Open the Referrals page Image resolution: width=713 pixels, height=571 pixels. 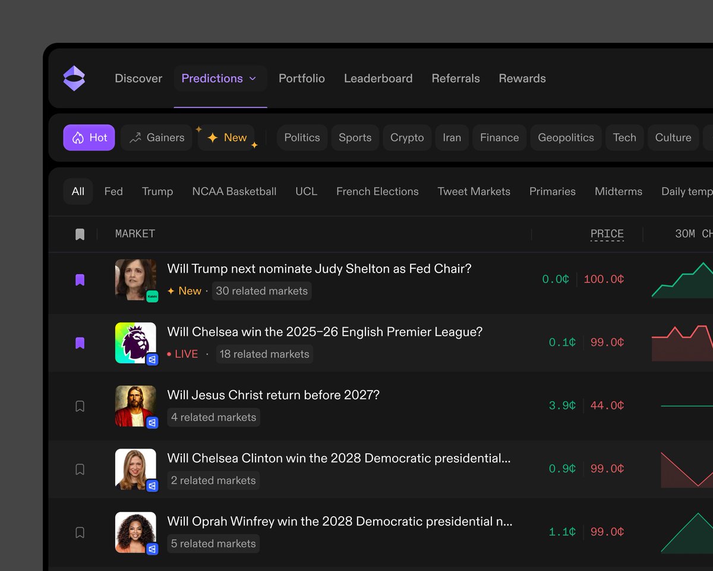[x=456, y=79]
